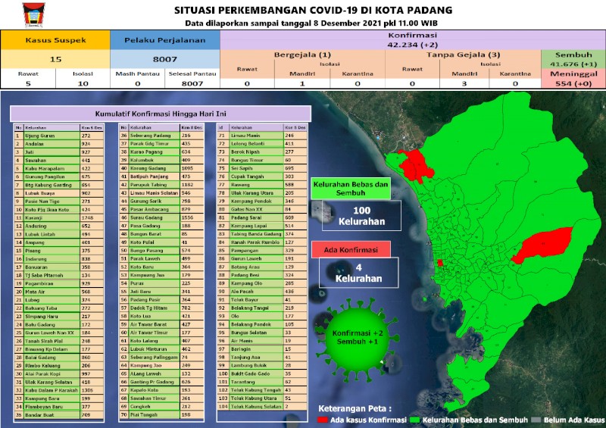Click the Tanpa Gejala (3) heading
The height and width of the screenshot is (428, 606).
pos(463,55)
